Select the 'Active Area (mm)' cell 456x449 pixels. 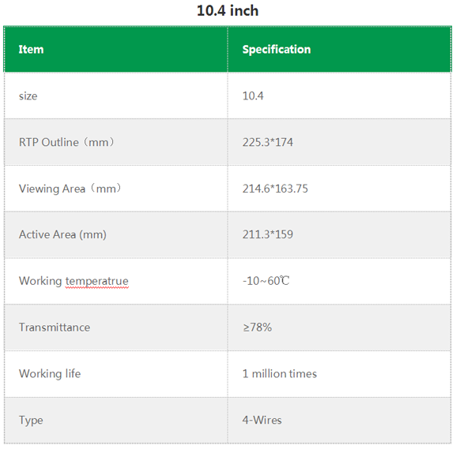click(x=115, y=234)
